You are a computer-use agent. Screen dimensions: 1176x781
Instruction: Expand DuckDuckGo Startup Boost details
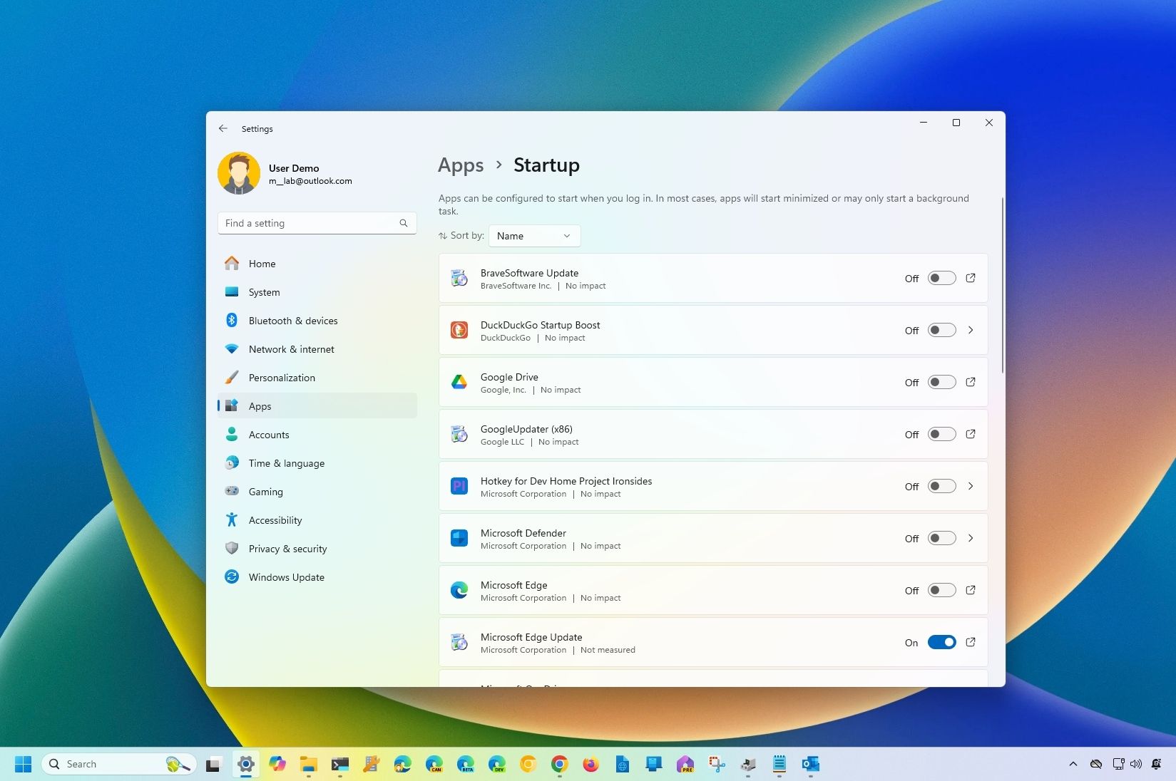point(971,330)
